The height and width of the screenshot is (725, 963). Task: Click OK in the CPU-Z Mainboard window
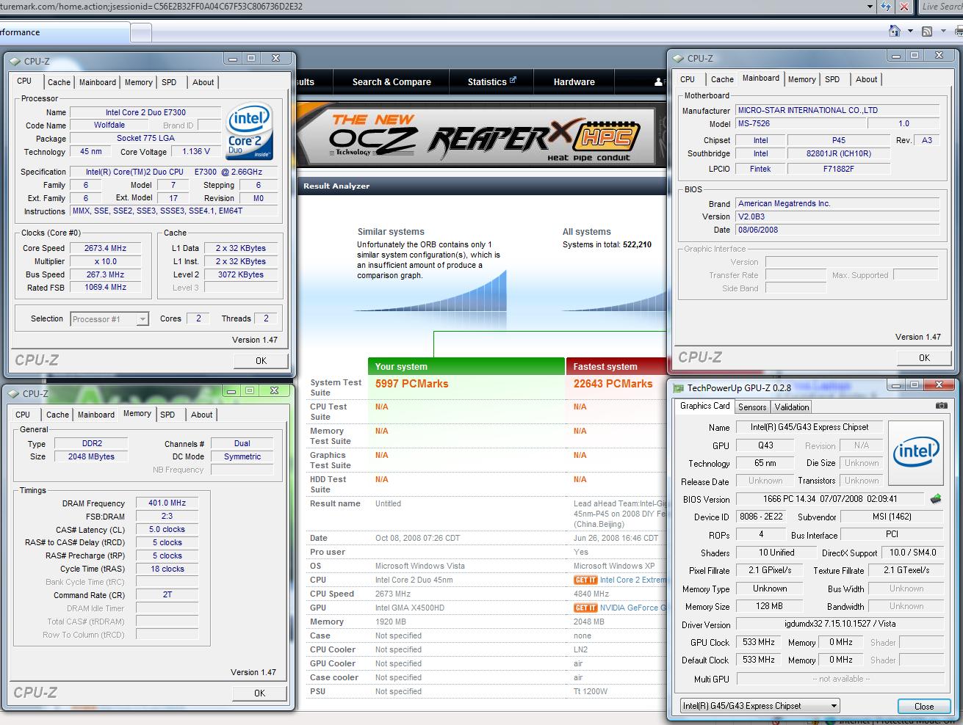[924, 358]
